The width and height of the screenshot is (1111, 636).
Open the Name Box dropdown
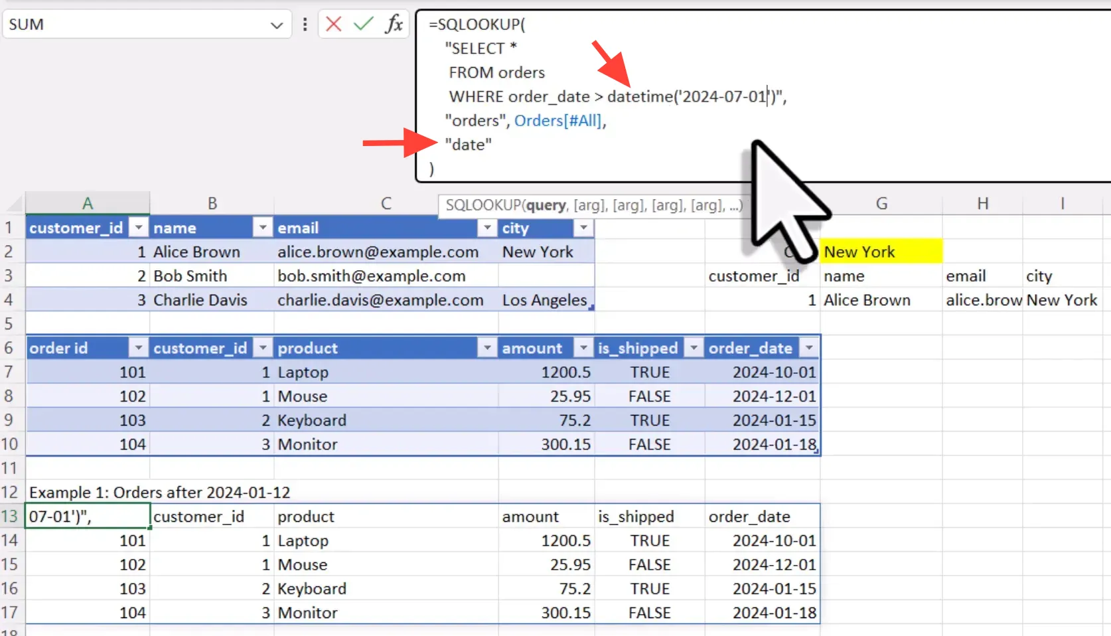pyautogui.click(x=275, y=25)
